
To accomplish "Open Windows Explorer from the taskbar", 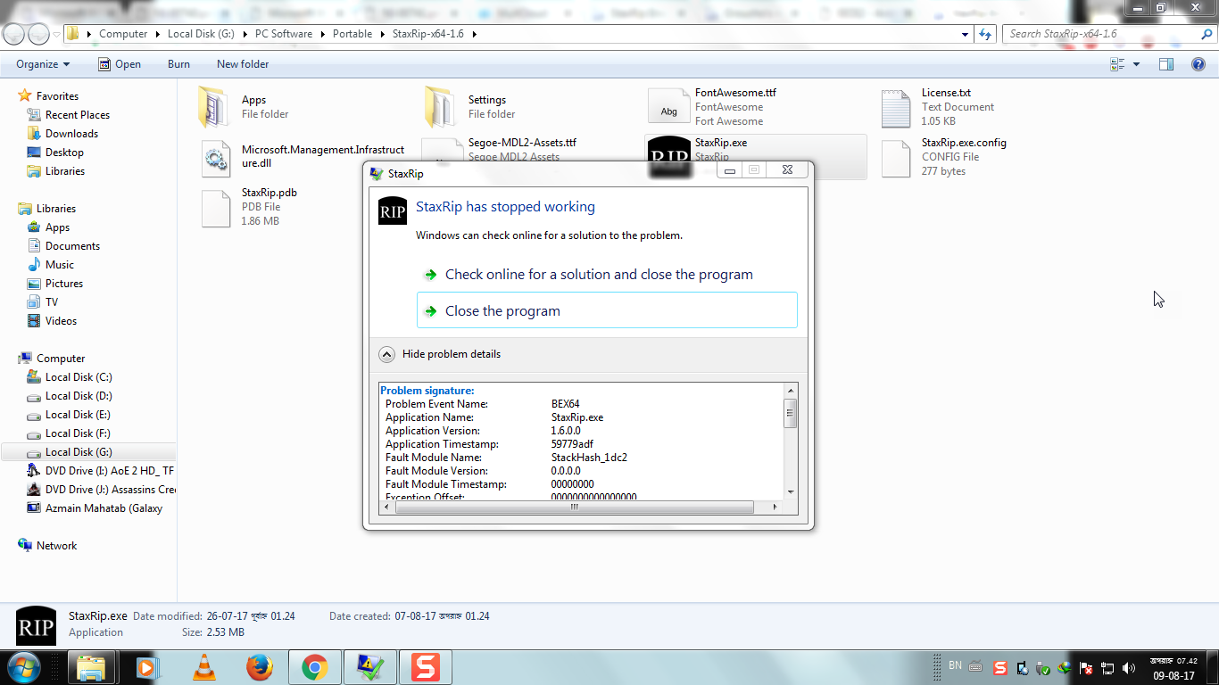I will pyautogui.click(x=90, y=667).
